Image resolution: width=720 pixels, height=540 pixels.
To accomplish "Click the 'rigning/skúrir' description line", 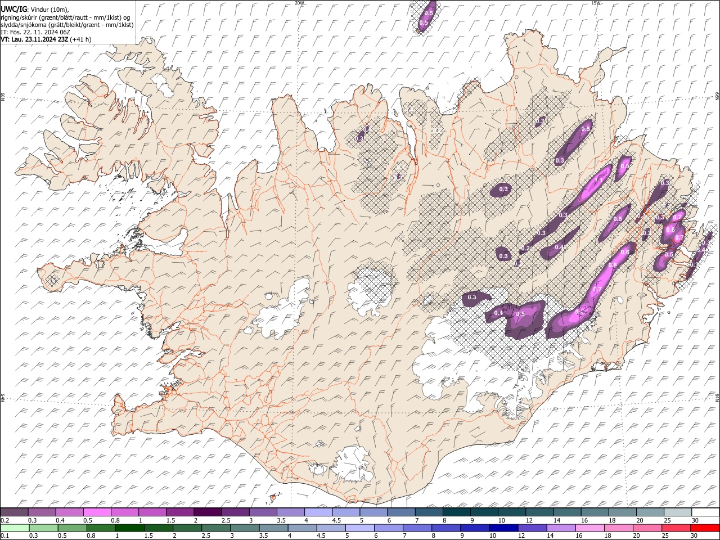I will (65, 17).
